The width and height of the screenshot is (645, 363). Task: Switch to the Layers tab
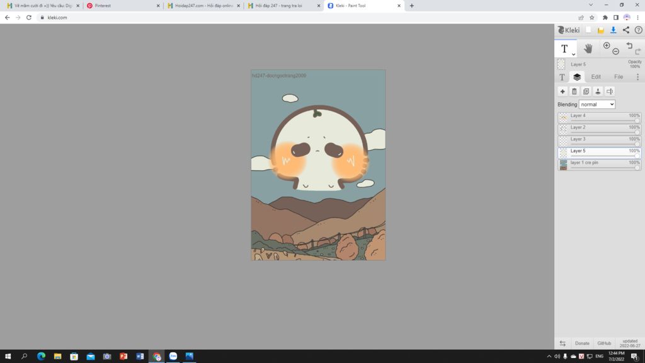[x=577, y=77]
